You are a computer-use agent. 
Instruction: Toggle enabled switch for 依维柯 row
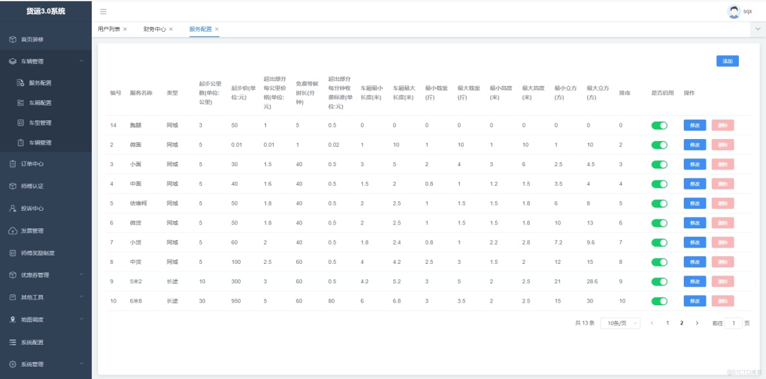click(659, 204)
